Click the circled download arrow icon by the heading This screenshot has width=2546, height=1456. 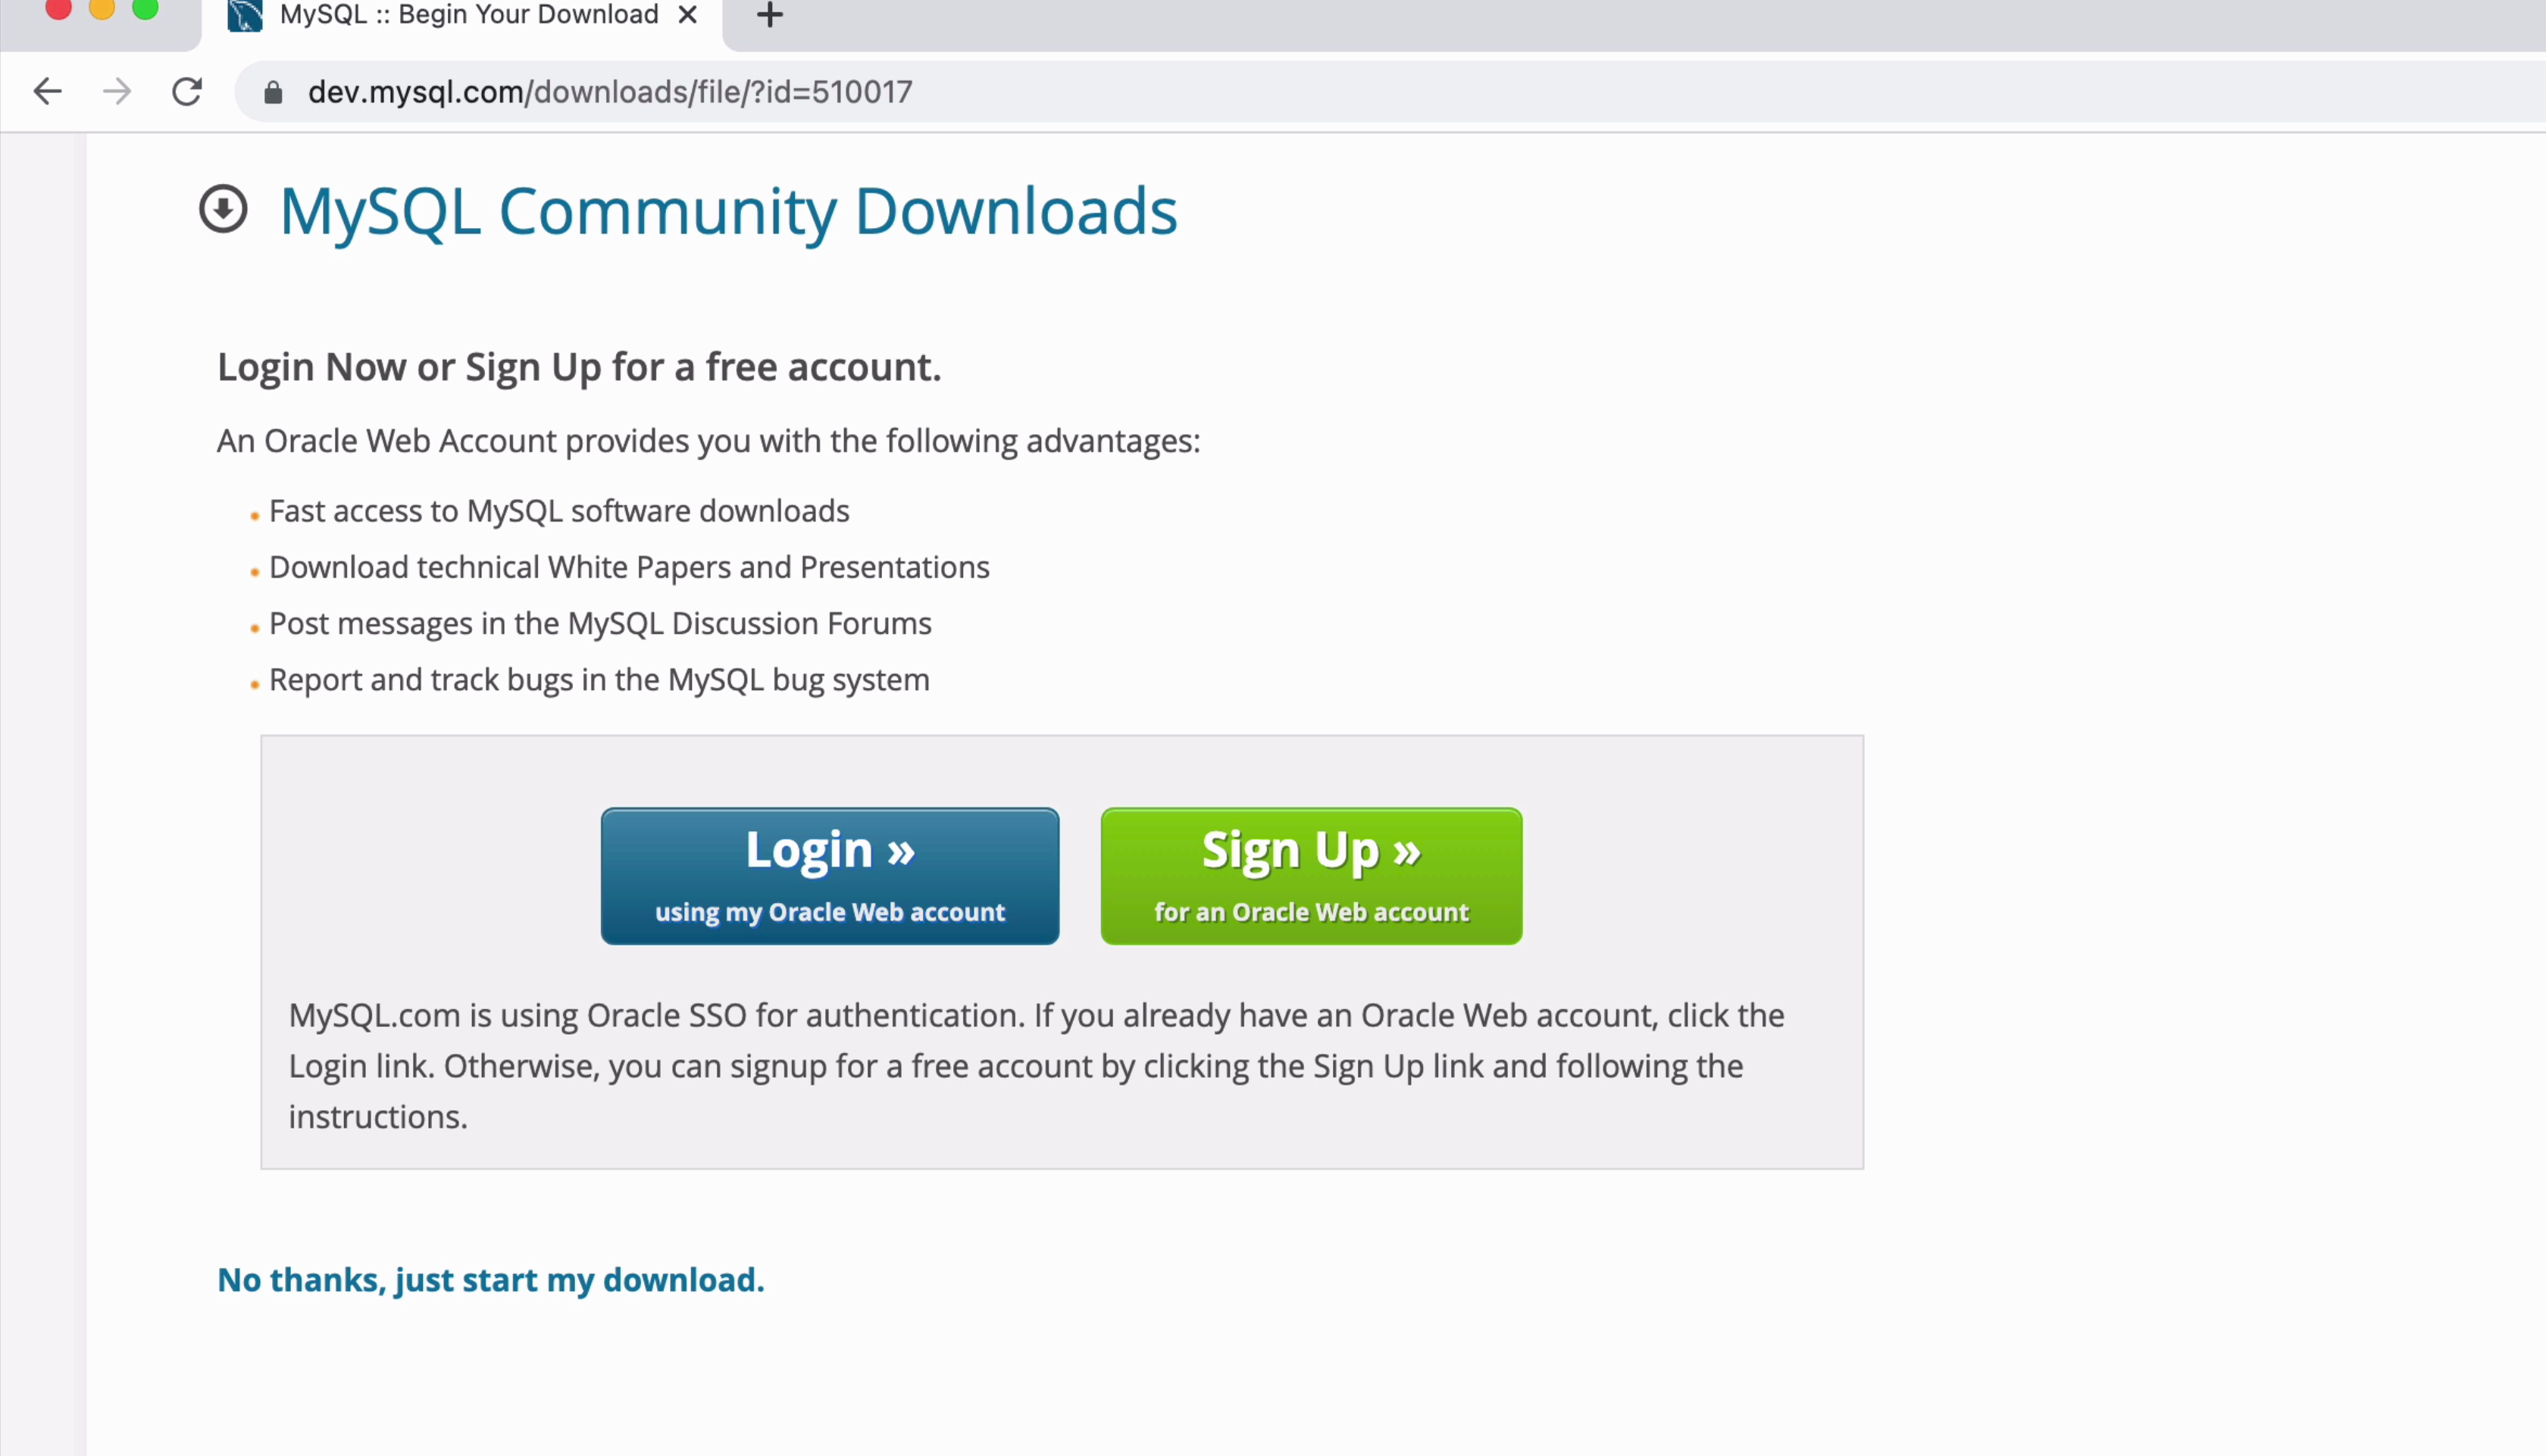[x=223, y=210]
